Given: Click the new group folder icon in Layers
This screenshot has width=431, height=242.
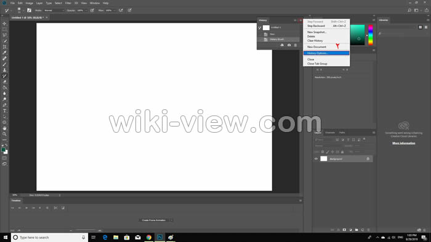Looking at the screenshot, I should pyautogui.click(x=356, y=230).
